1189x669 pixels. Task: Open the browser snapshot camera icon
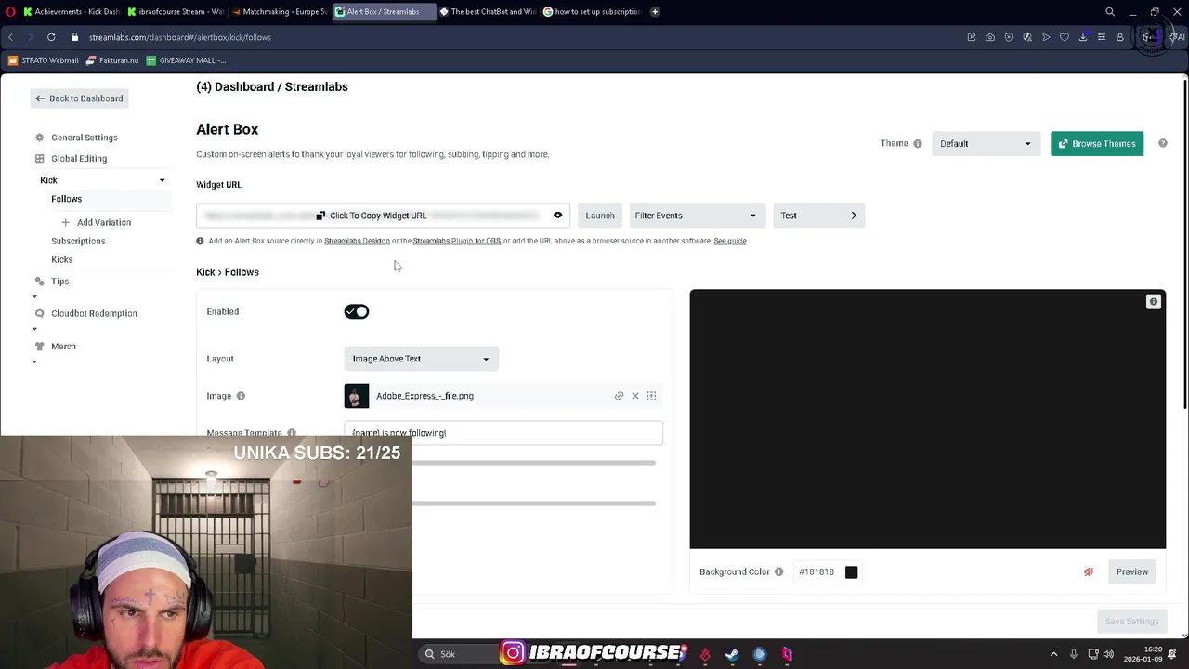point(990,37)
